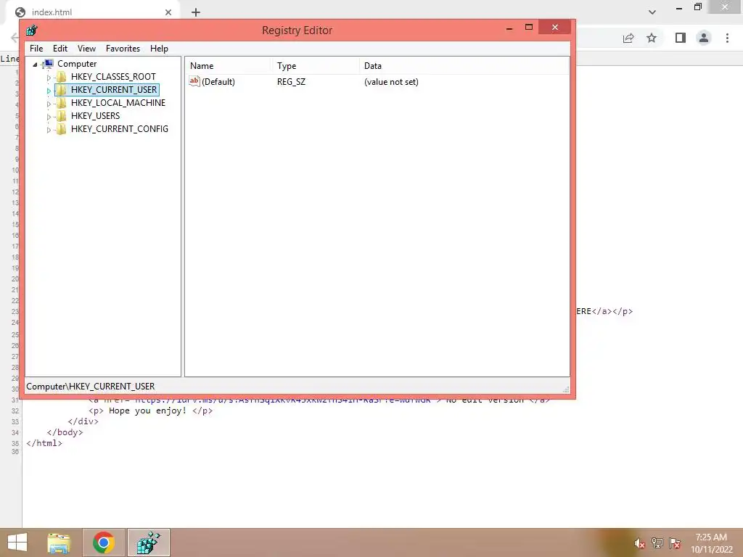The image size is (743, 557).
Task: Click the Type column header
Action: 315,66
